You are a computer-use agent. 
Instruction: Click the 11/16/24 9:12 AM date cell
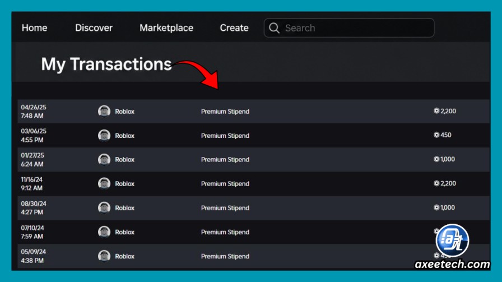pyautogui.click(x=32, y=184)
